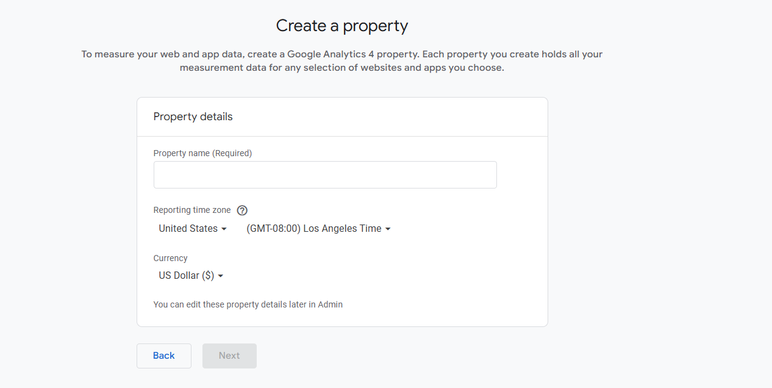772x388 pixels.
Task: Click the greyed-out Next button
Action: pos(229,356)
